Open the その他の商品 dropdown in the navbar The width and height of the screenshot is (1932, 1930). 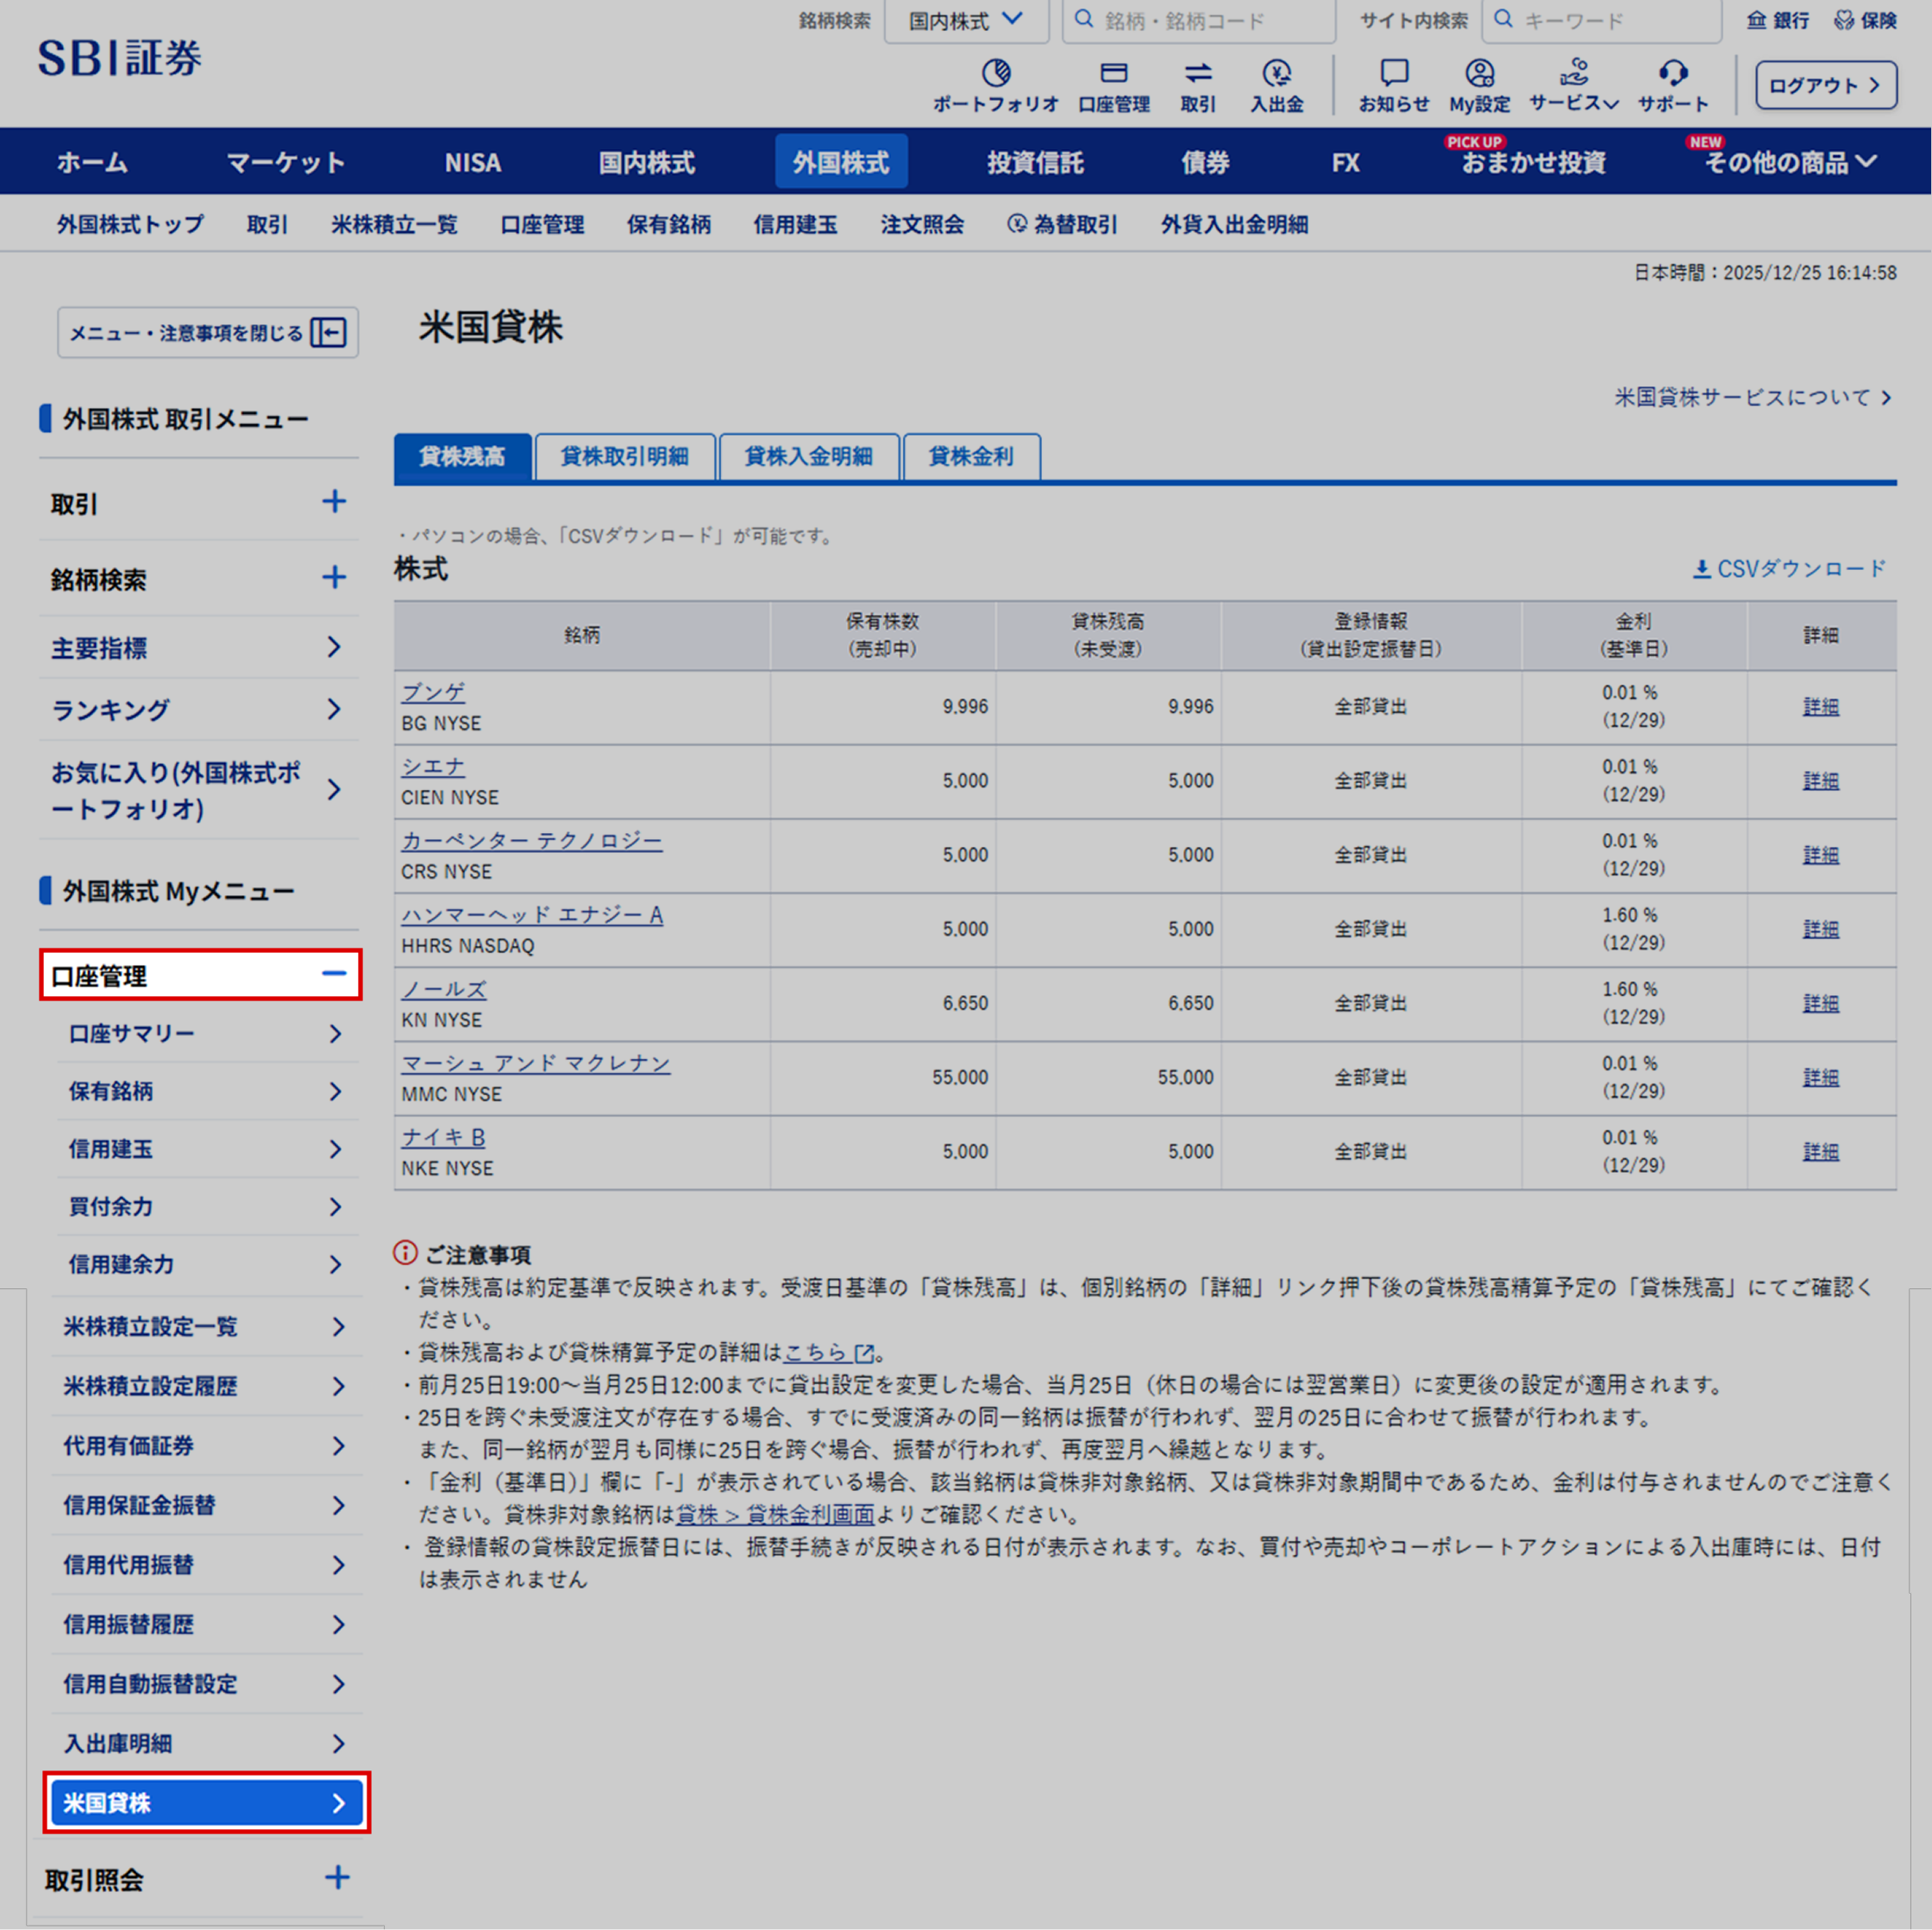(1790, 162)
